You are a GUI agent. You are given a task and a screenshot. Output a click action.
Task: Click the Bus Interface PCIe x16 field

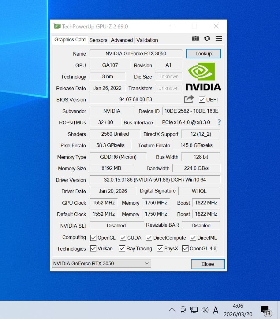[x=186, y=122]
